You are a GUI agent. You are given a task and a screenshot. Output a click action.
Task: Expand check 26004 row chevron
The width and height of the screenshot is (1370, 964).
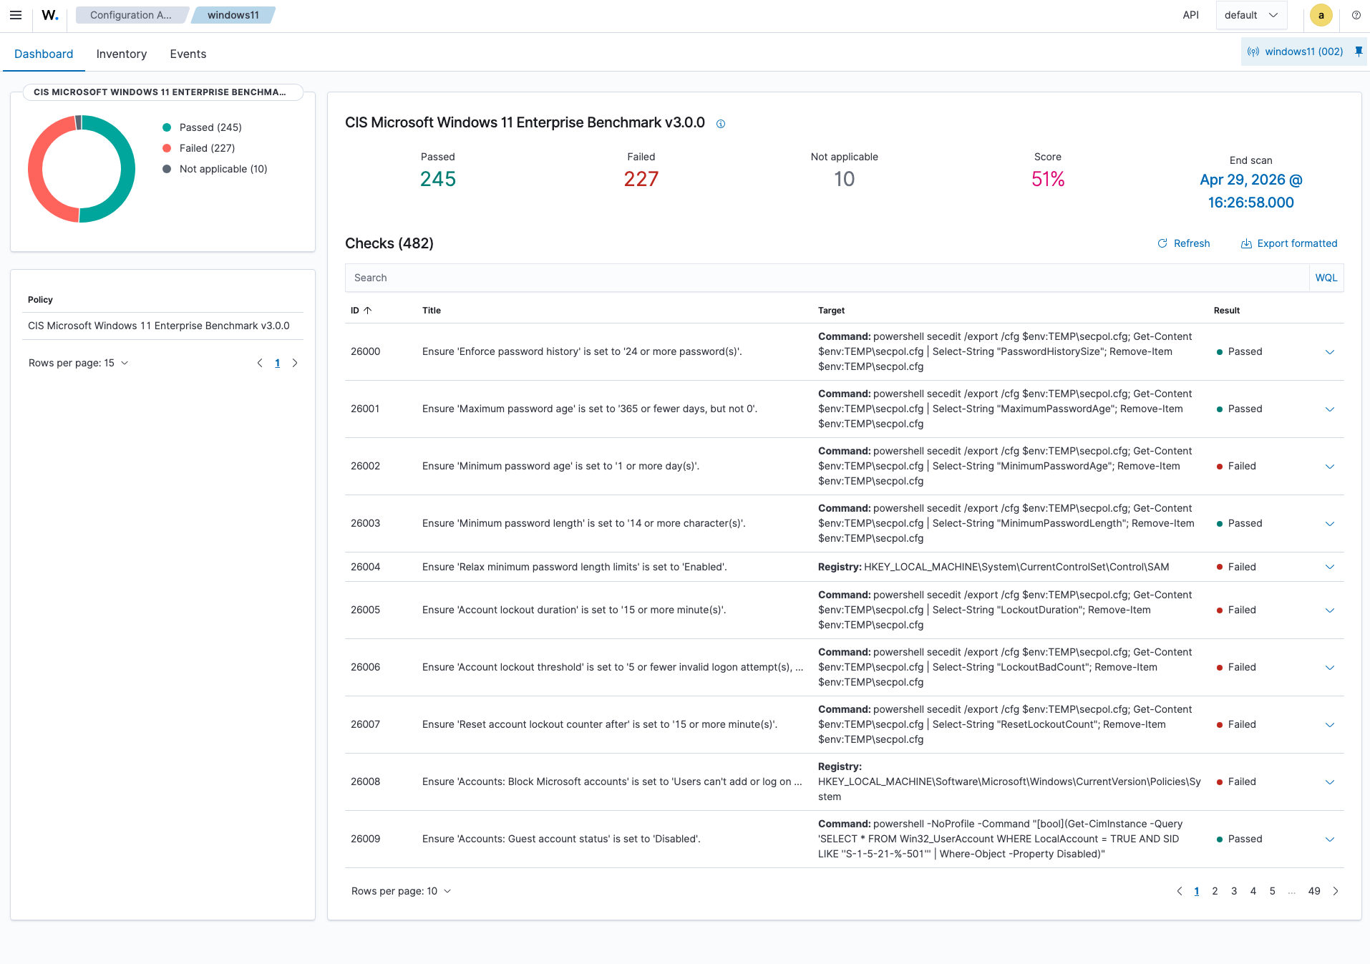pyautogui.click(x=1330, y=567)
